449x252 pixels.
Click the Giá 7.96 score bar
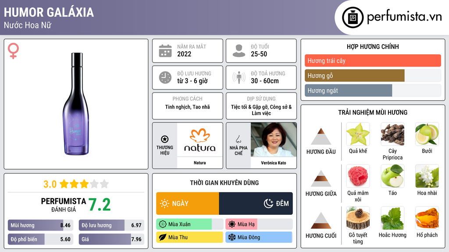tap(111, 239)
